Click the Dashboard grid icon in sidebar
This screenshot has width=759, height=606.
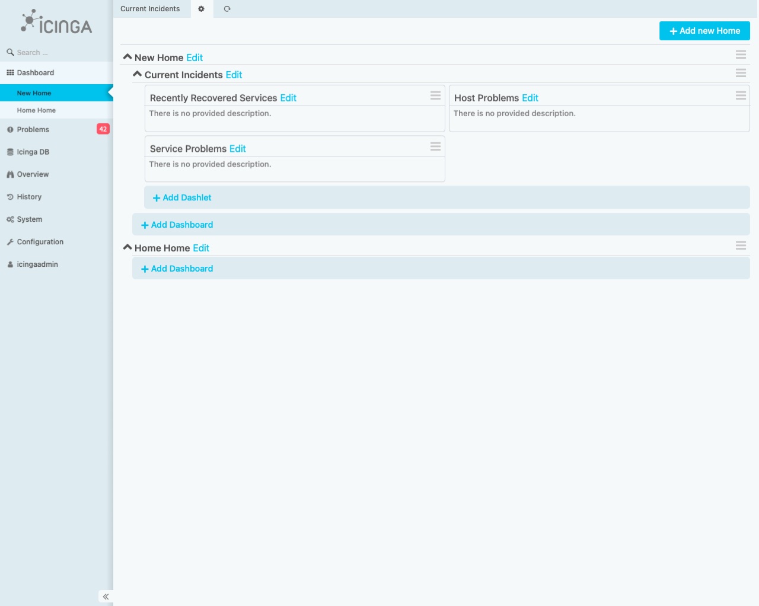coord(10,72)
